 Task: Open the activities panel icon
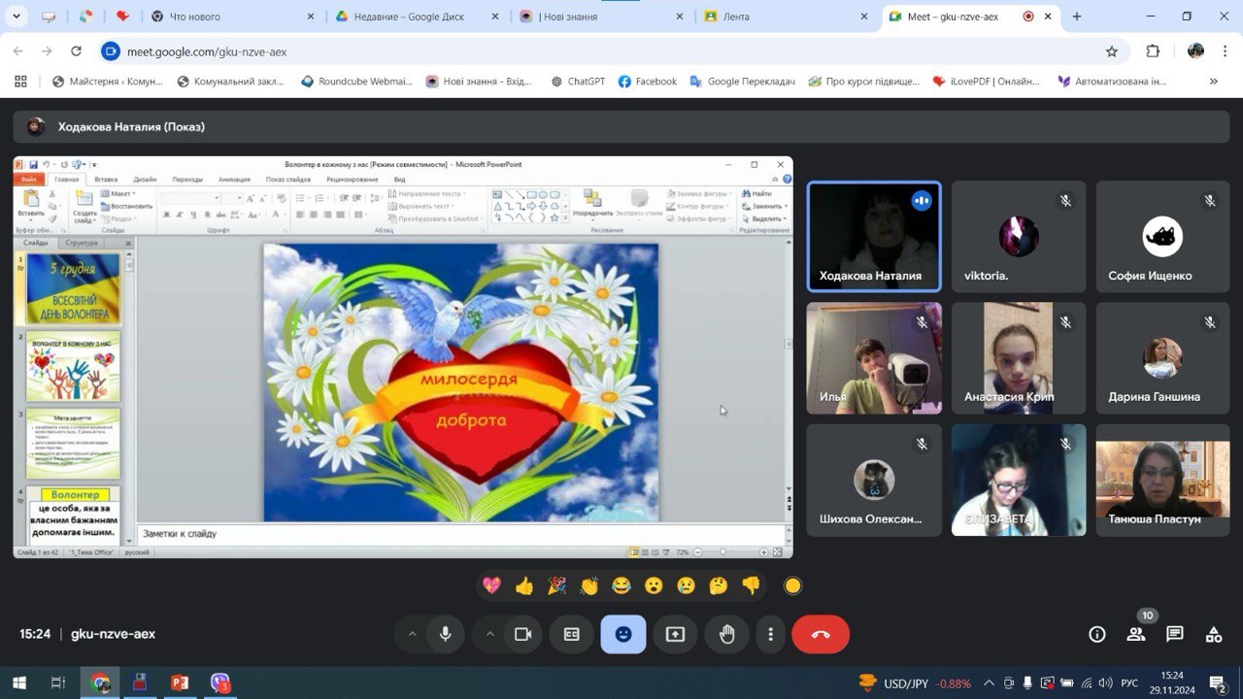coord(1213,634)
